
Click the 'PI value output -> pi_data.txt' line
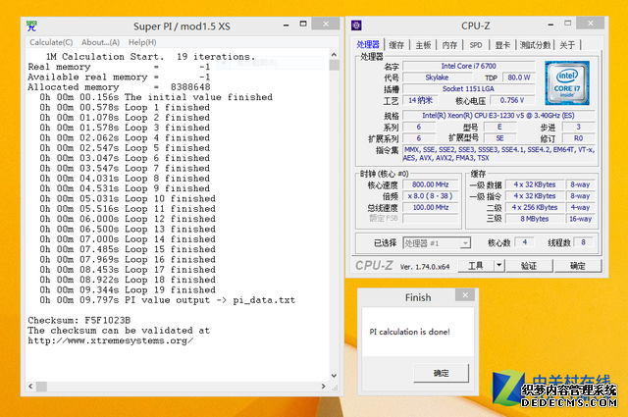click(x=168, y=300)
